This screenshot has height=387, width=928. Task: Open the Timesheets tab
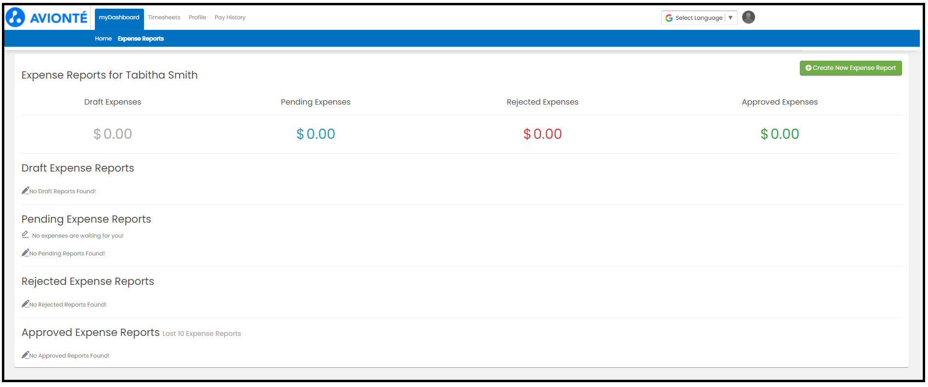tap(164, 18)
